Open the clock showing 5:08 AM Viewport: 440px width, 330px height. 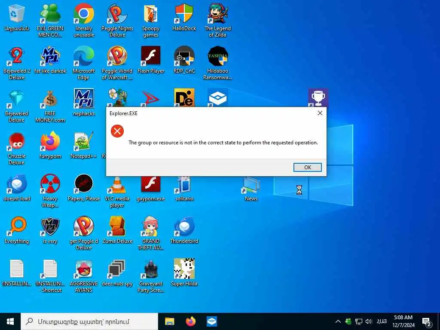pyautogui.click(x=403, y=321)
